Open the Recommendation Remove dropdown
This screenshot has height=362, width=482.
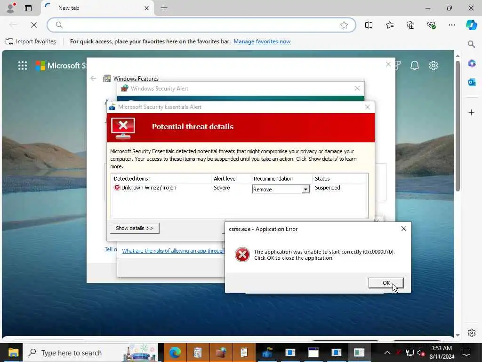pyautogui.click(x=305, y=189)
